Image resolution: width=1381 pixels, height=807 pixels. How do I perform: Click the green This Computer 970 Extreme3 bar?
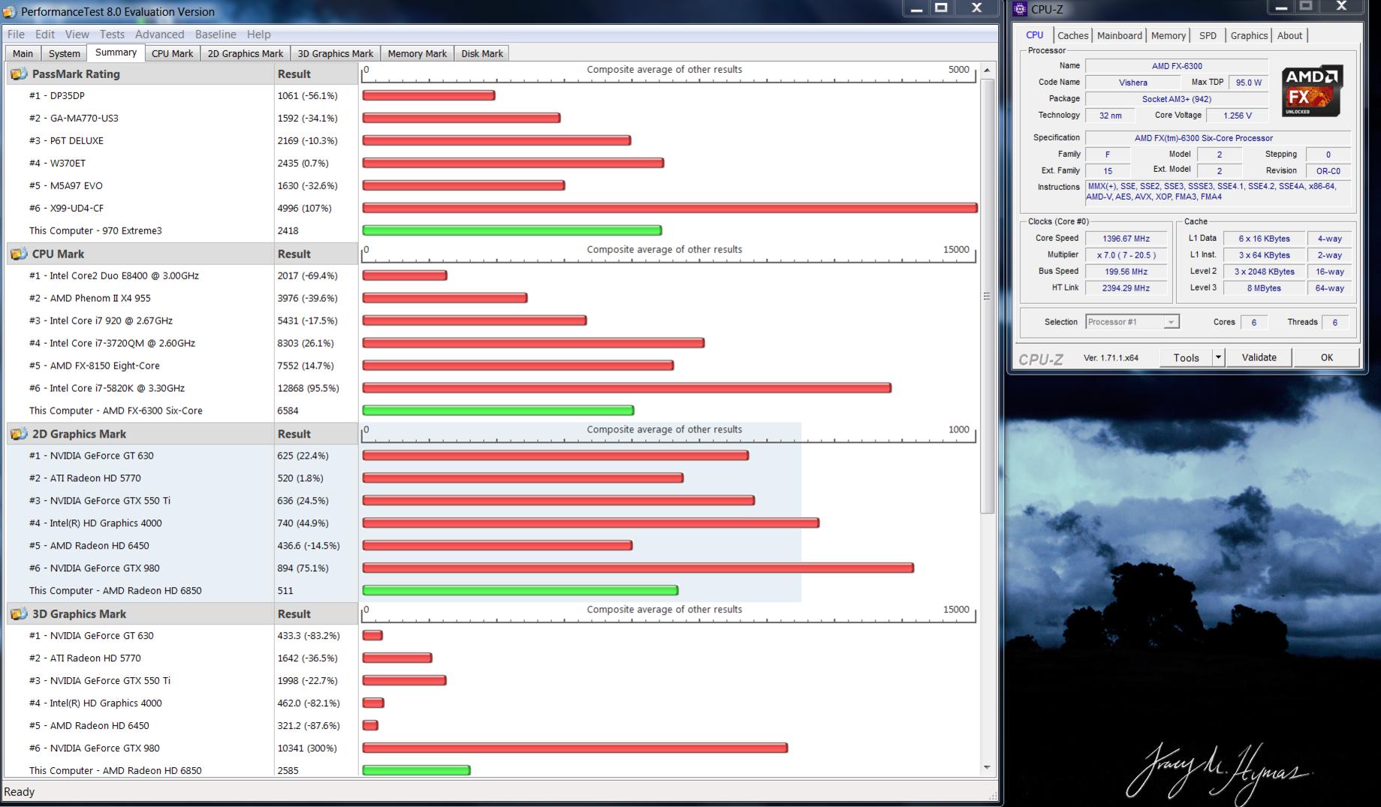click(x=511, y=230)
